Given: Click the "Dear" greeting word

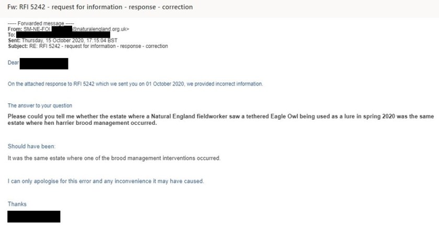Looking at the screenshot, I should coord(13,64).
